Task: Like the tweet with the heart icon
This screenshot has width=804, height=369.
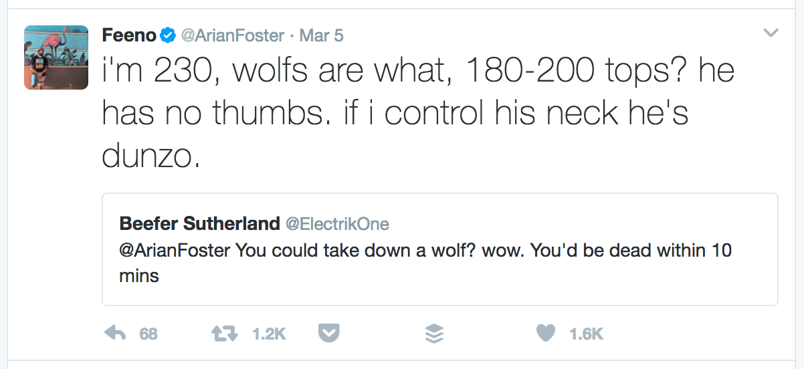Action: tap(546, 333)
